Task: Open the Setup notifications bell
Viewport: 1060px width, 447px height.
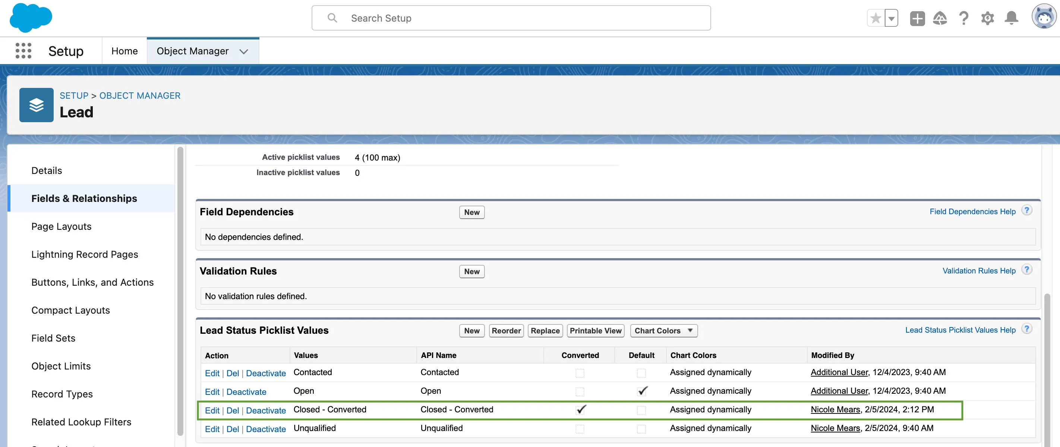Action: pyautogui.click(x=1012, y=18)
